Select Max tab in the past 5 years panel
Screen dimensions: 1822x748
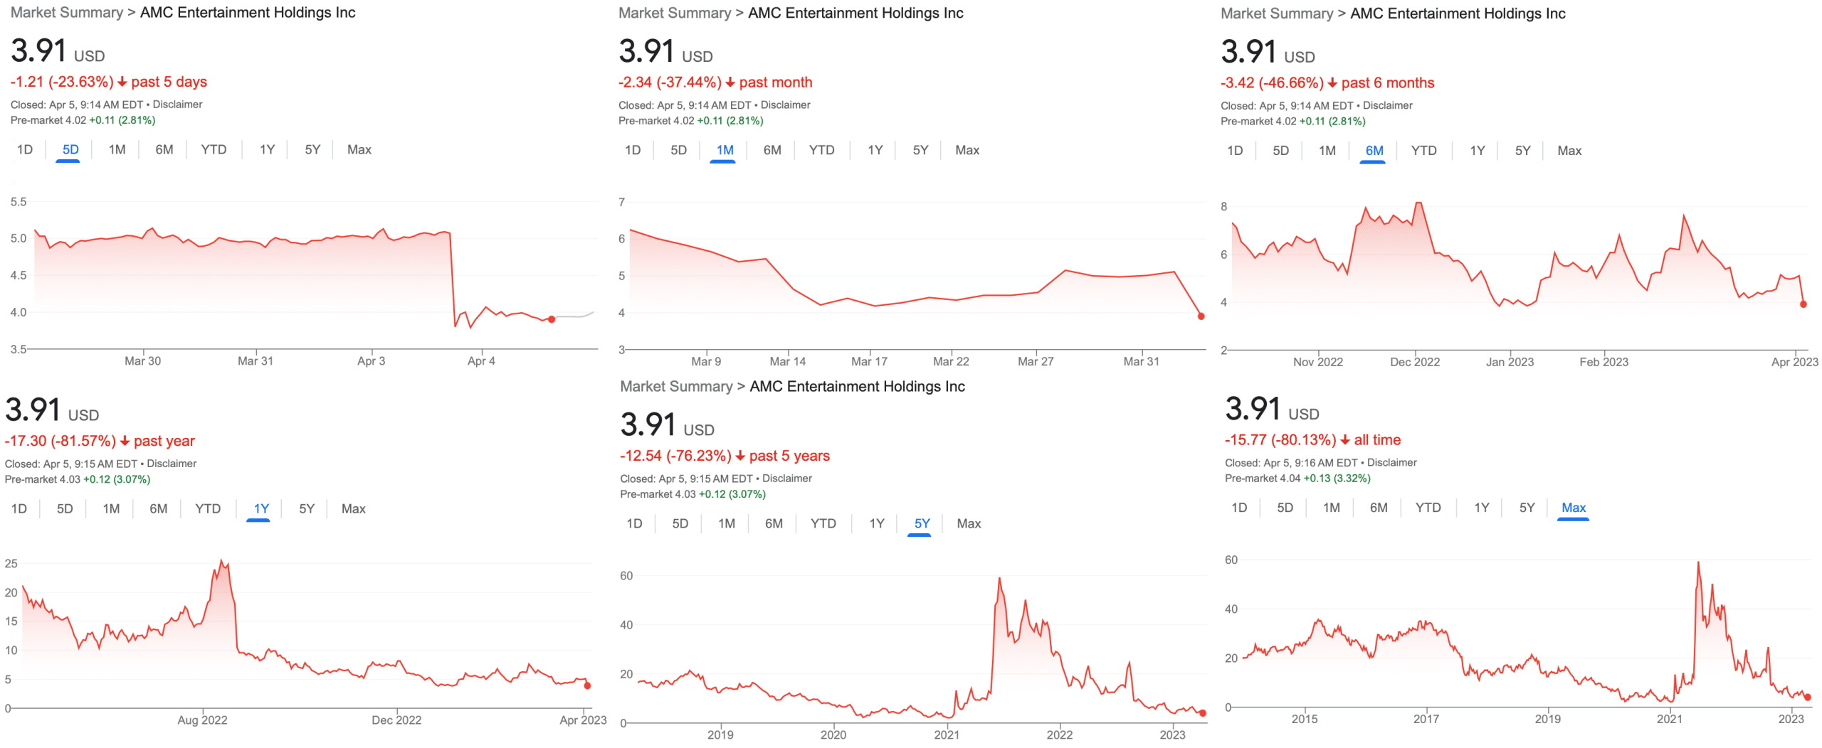[x=968, y=523]
